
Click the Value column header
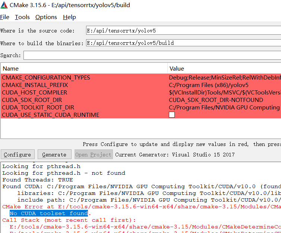pyautogui.click(x=224, y=68)
